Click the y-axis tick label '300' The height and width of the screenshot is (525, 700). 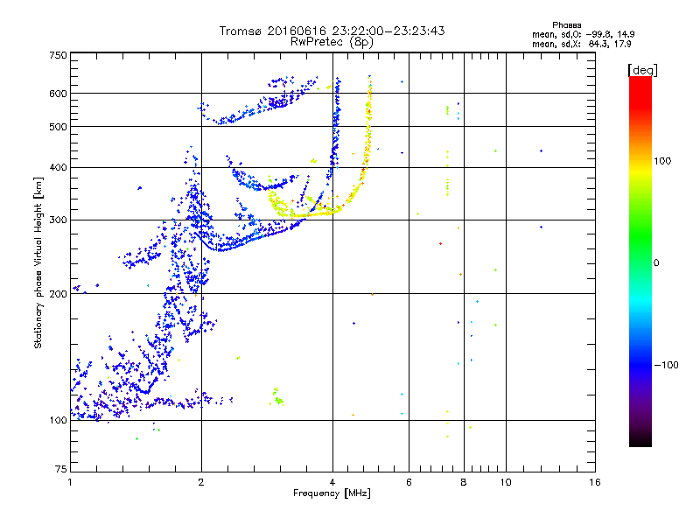coord(58,220)
